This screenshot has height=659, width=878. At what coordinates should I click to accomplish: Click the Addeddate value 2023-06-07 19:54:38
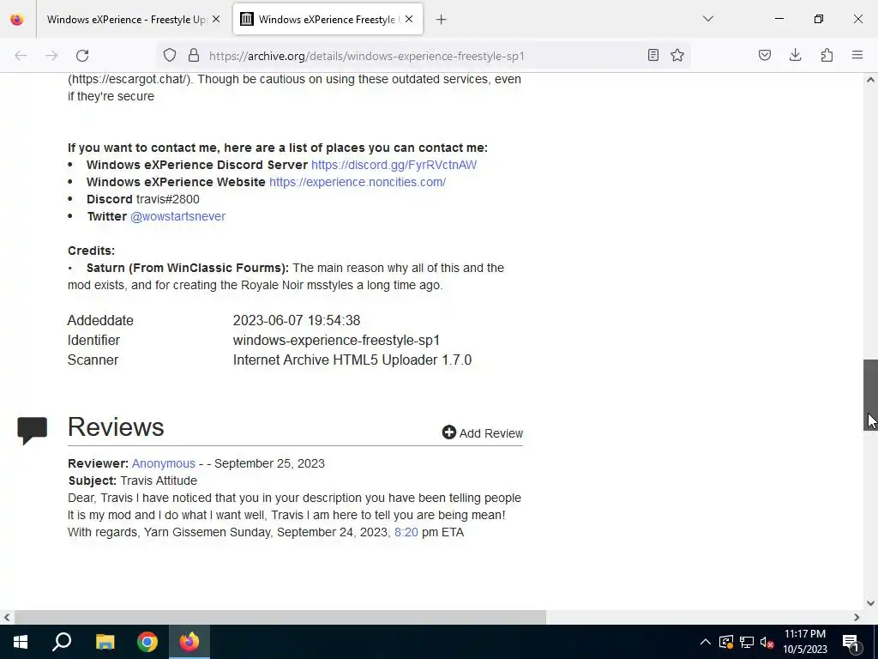click(x=297, y=321)
